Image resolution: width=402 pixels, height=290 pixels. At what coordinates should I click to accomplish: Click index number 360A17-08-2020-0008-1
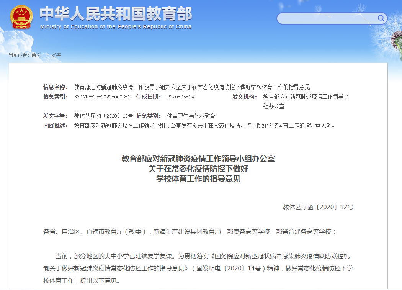click(x=102, y=97)
